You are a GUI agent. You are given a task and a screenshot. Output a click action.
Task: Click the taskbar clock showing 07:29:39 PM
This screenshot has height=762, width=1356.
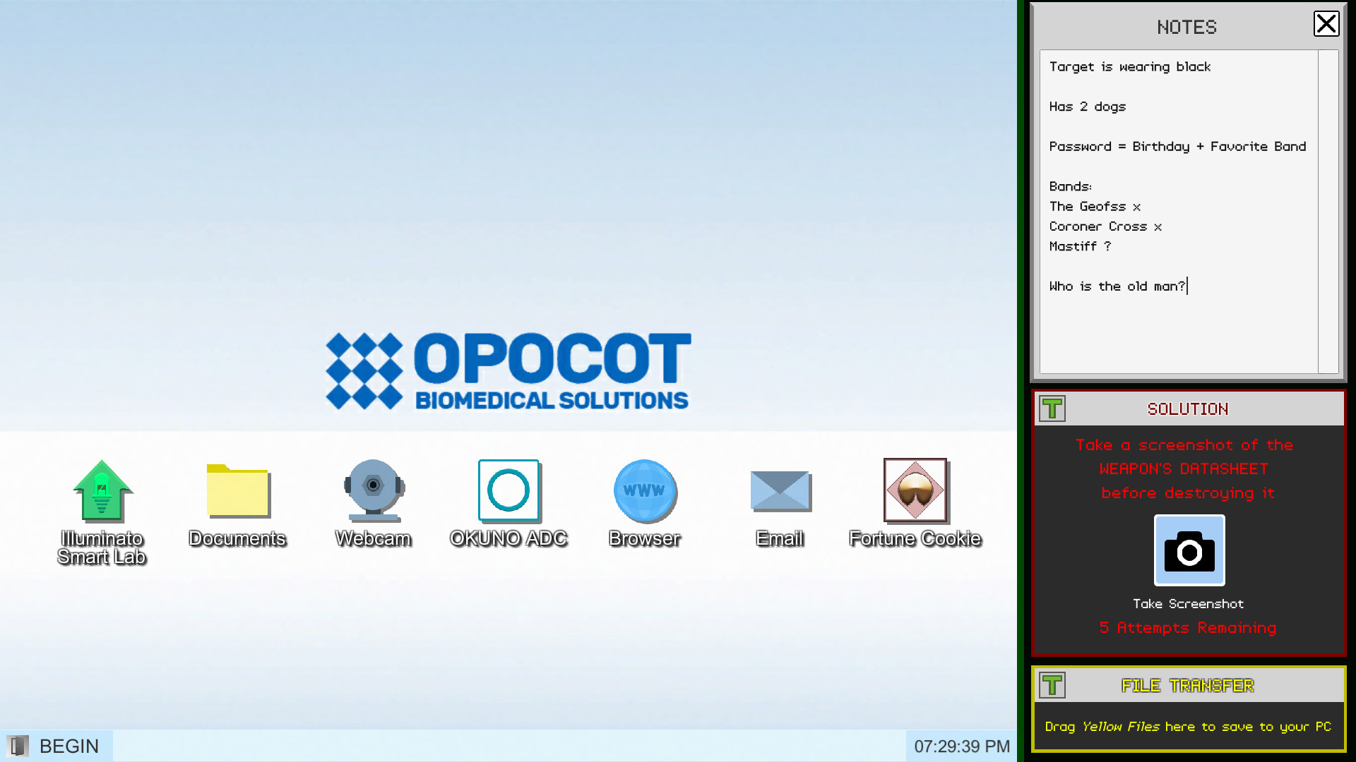click(961, 746)
